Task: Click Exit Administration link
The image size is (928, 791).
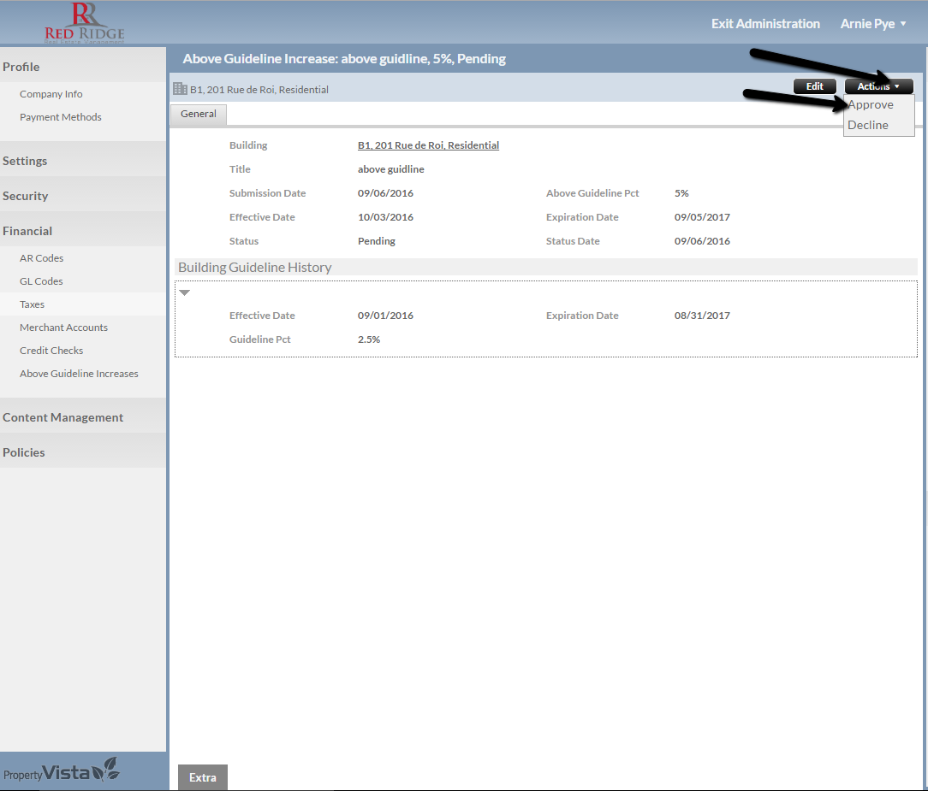Action: tap(765, 24)
